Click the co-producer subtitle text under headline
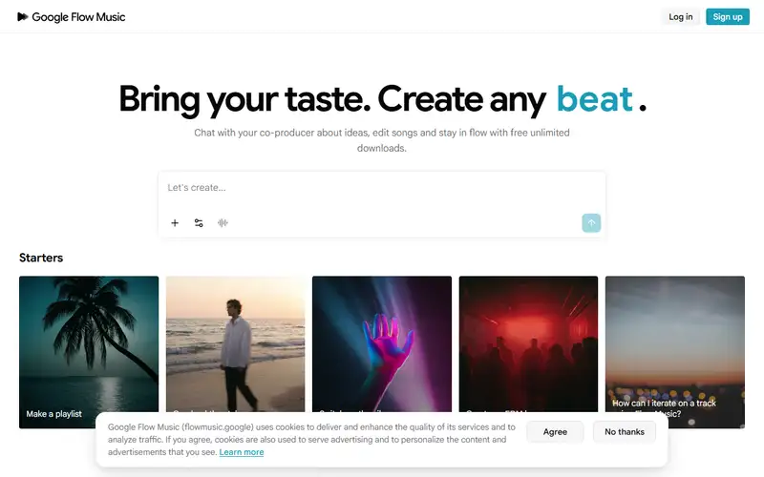 point(381,140)
